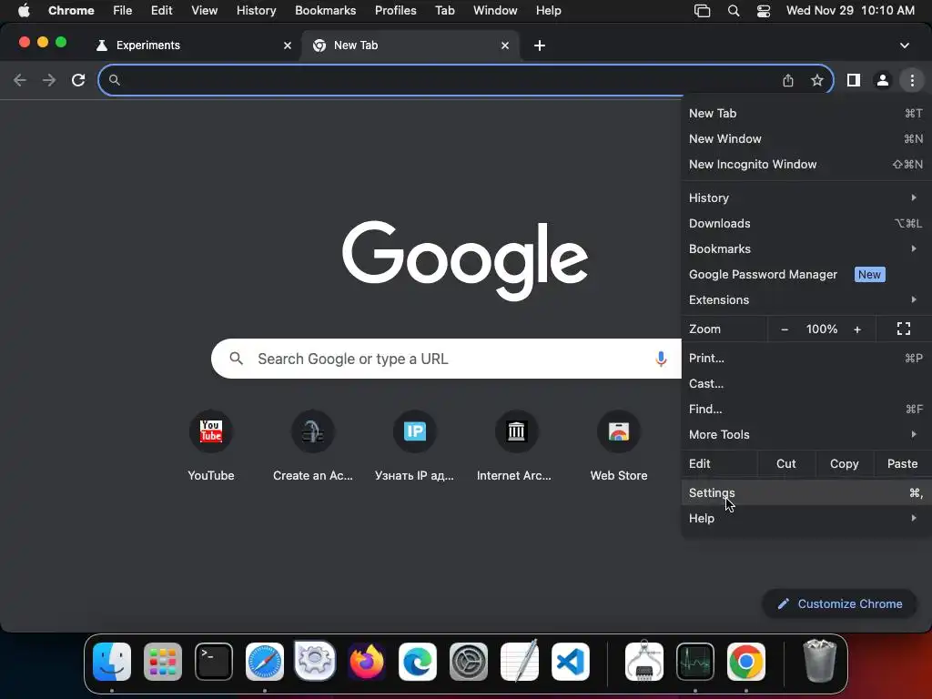Open Control Center in menu bar
This screenshot has height=699, width=932.
point(764,11)
